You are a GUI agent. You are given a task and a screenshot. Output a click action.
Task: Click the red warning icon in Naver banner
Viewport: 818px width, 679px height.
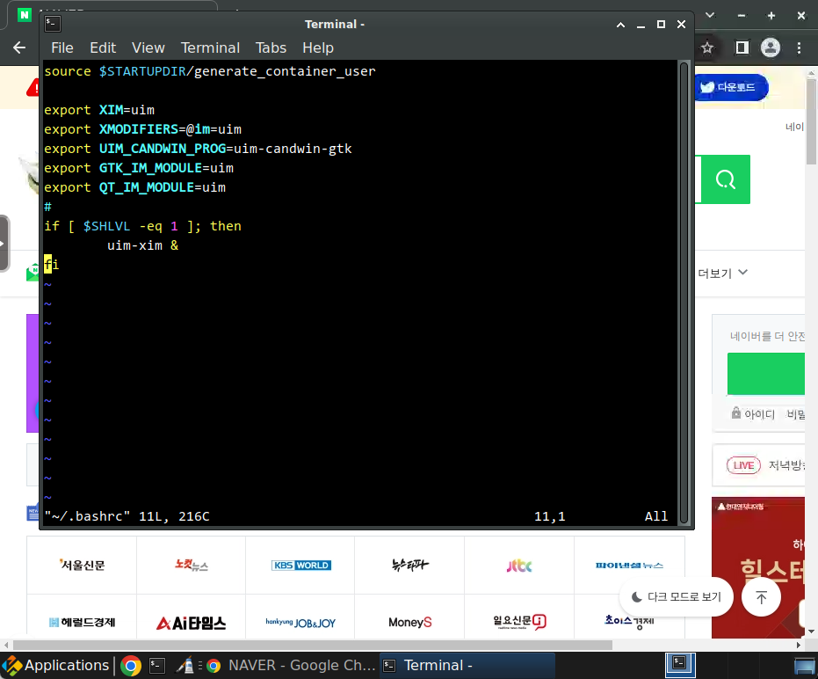click(x=33, y=87)
